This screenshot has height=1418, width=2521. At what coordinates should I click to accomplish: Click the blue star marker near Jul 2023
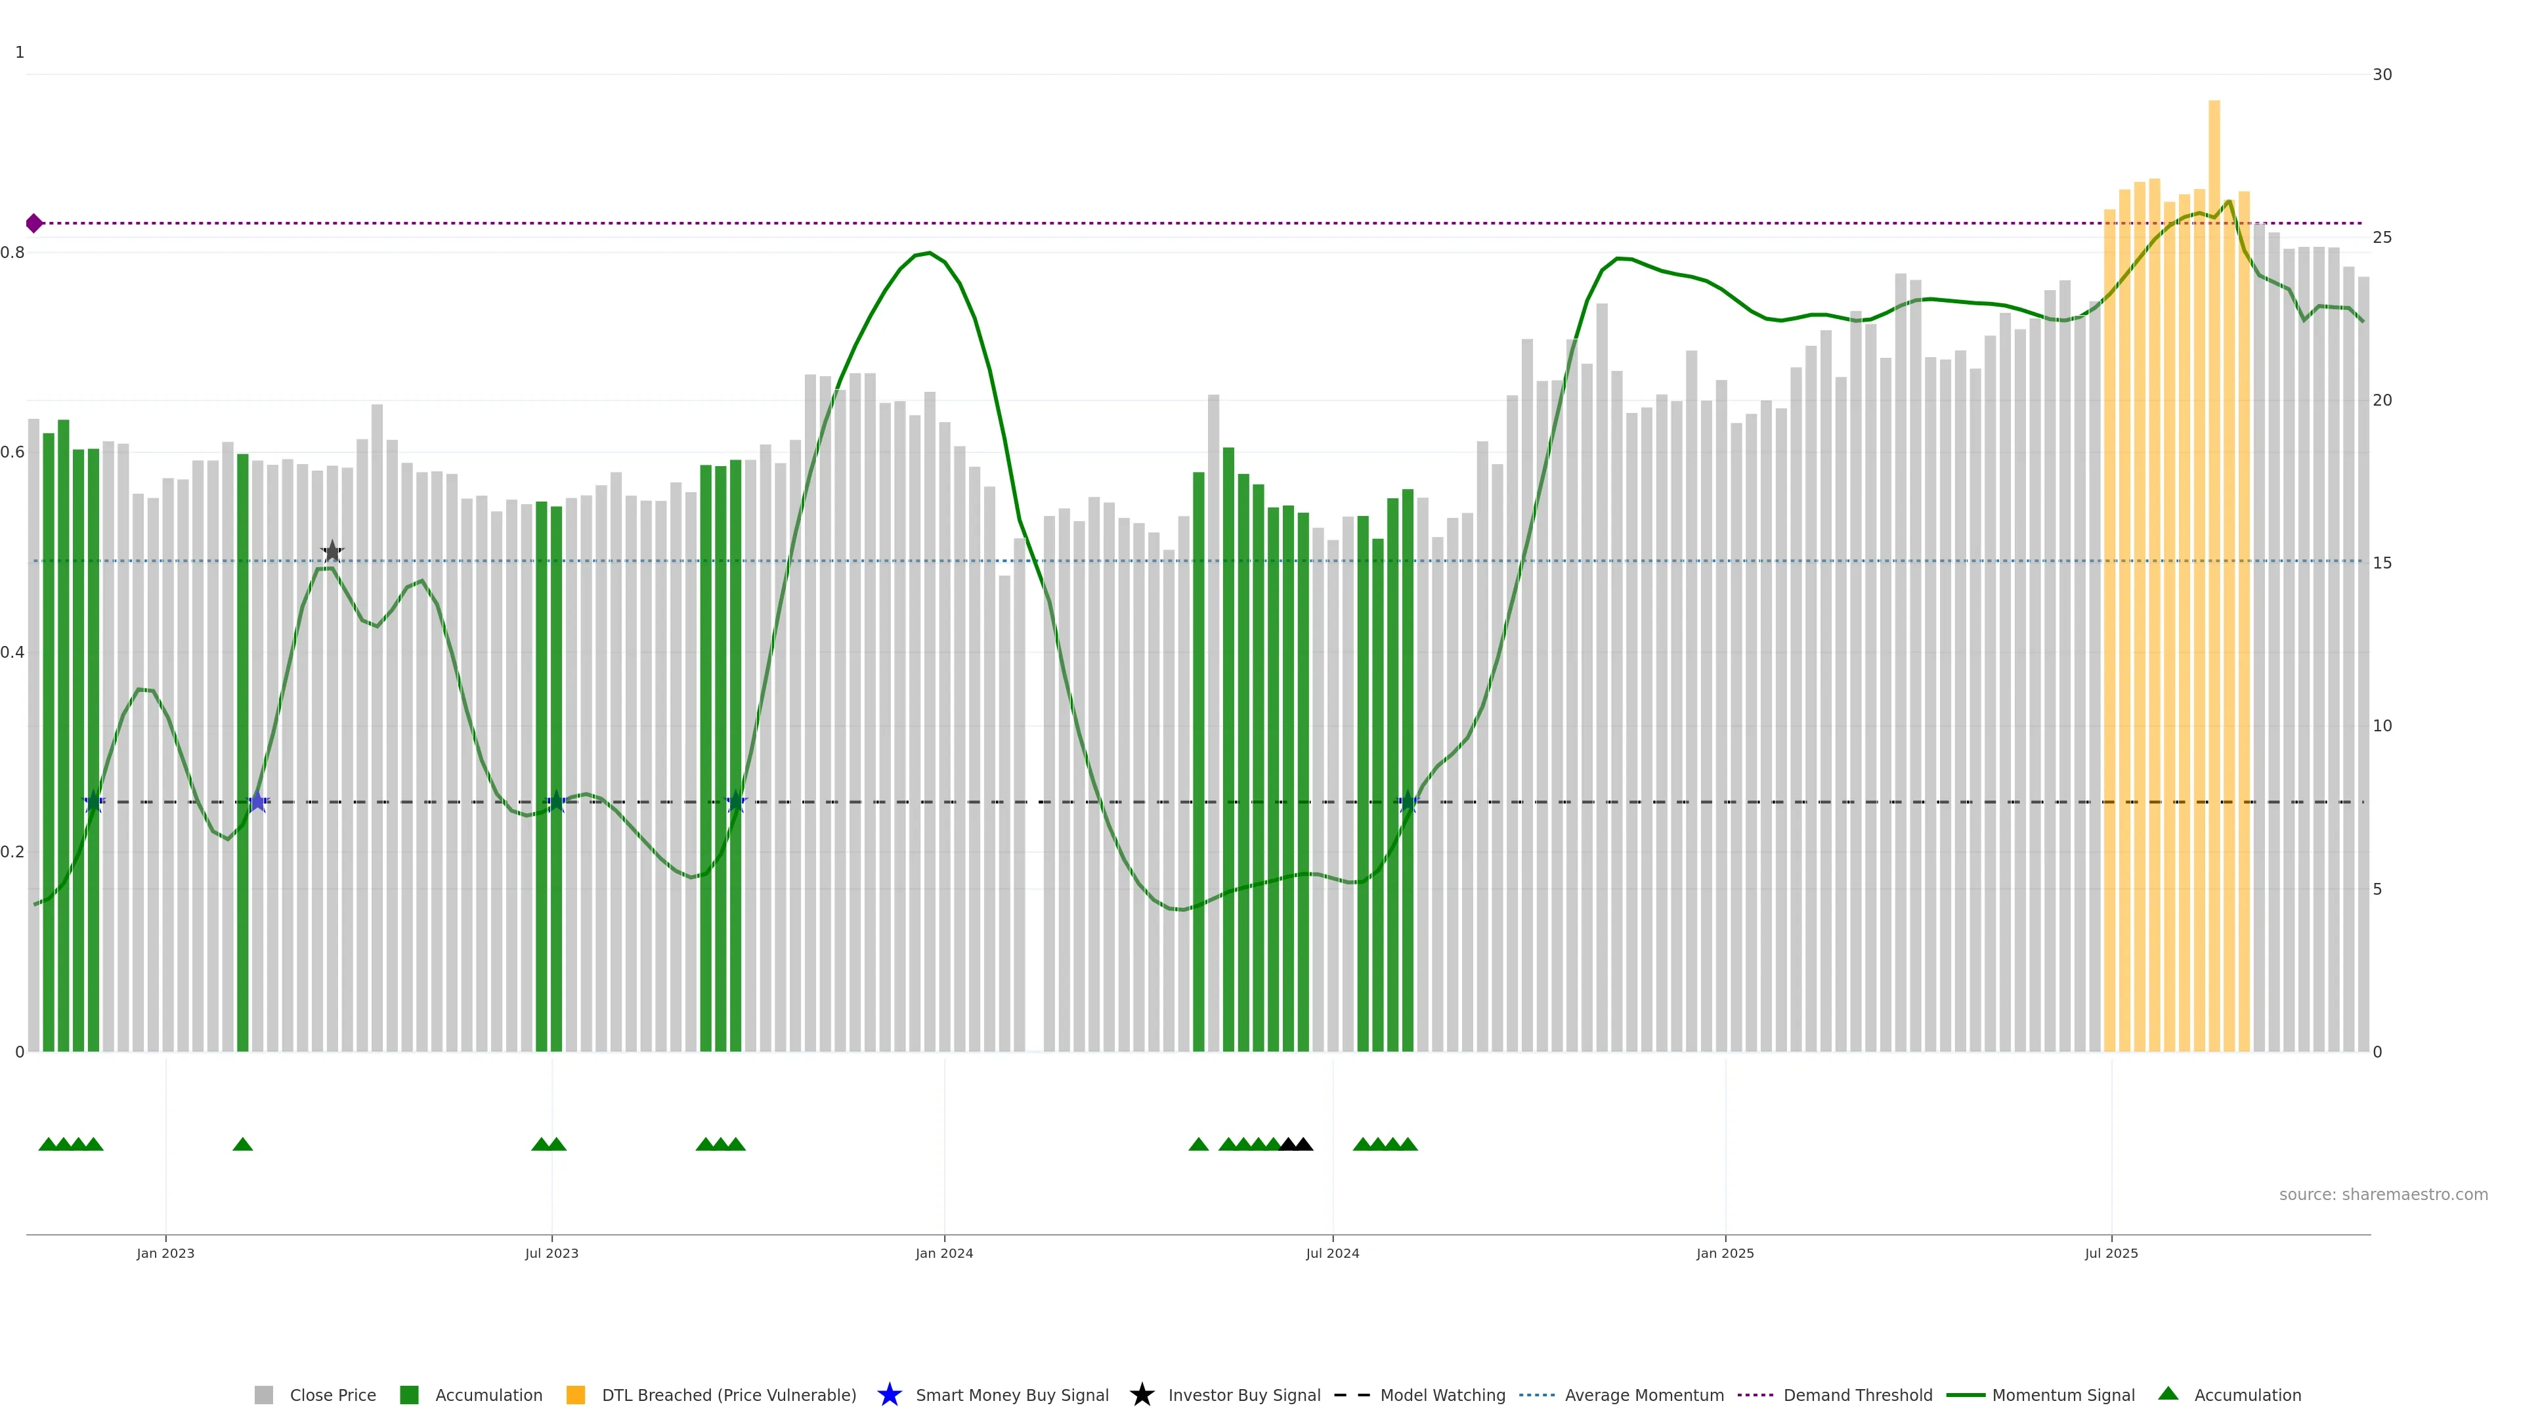click(556, 802)
